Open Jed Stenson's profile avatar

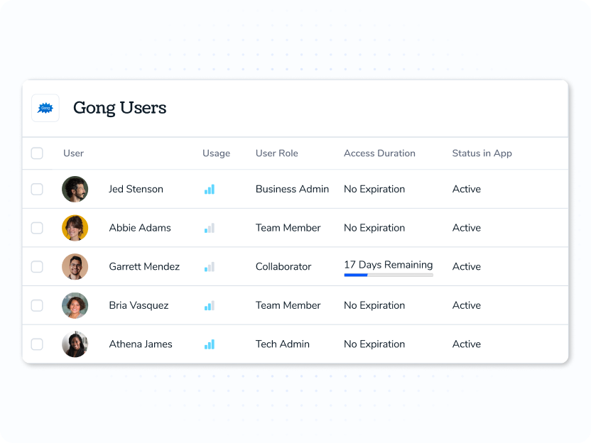75,189
